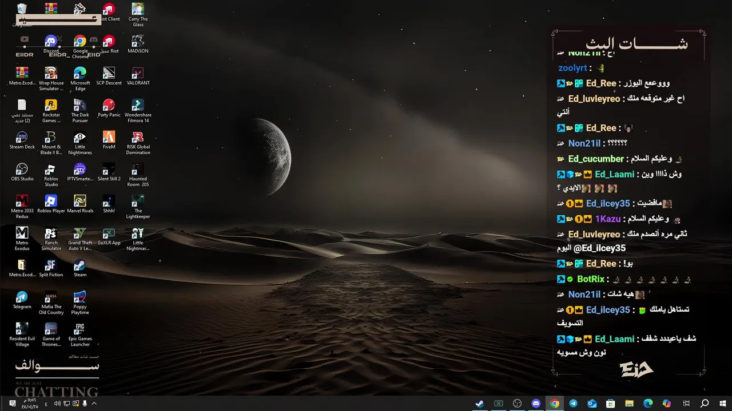Image resolution: width=732 pixels, height=411 pixels.
Task: Select The Dark Pursuer icon
Action: tap(80, 111)
